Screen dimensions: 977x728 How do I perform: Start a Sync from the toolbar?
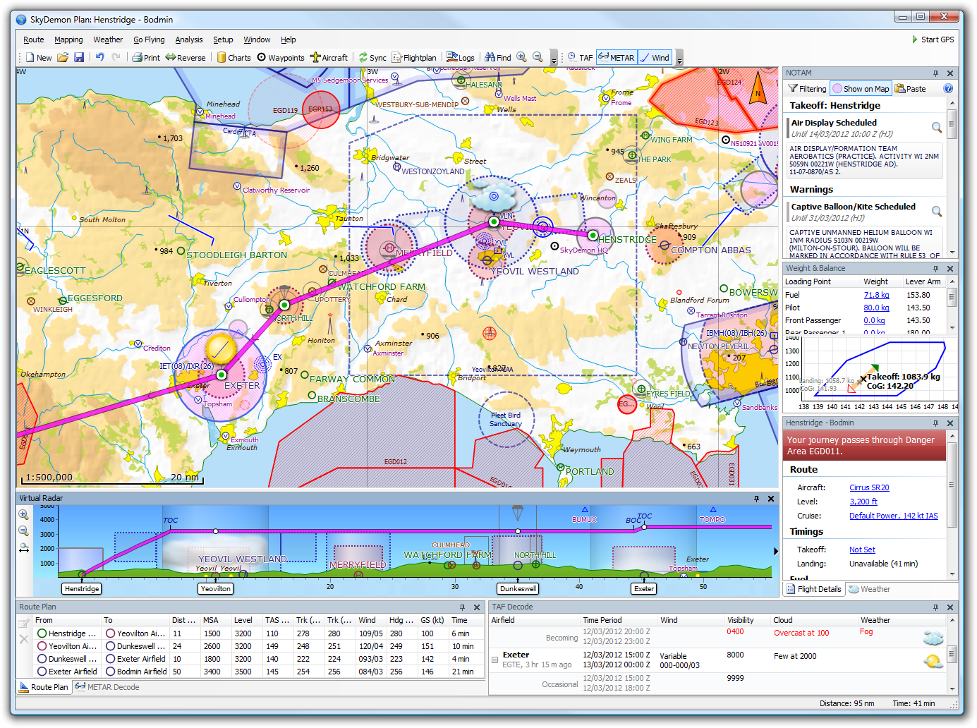[x=372, y=57]
